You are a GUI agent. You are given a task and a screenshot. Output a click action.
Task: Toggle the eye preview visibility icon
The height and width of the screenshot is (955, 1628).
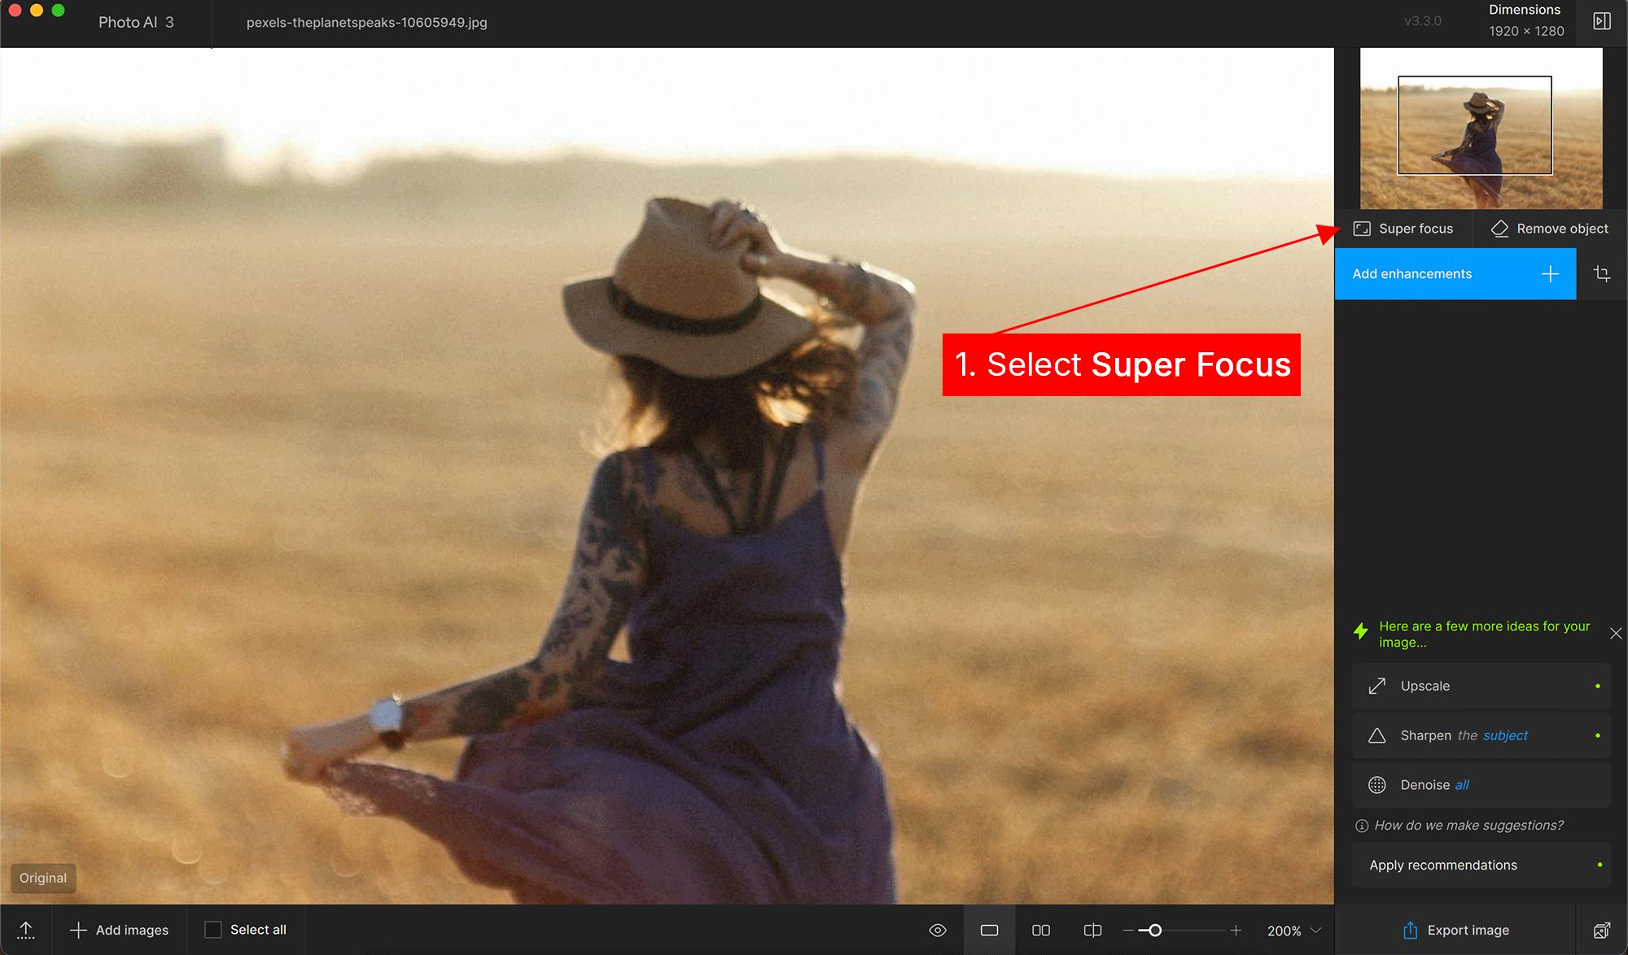point(938,930)
